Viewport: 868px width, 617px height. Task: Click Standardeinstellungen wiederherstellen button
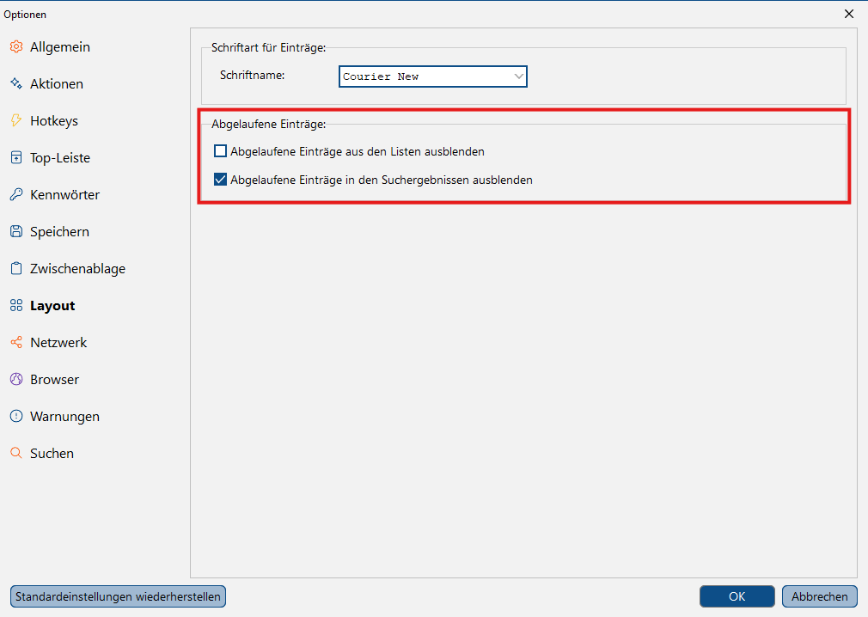[x=118, y=596]
